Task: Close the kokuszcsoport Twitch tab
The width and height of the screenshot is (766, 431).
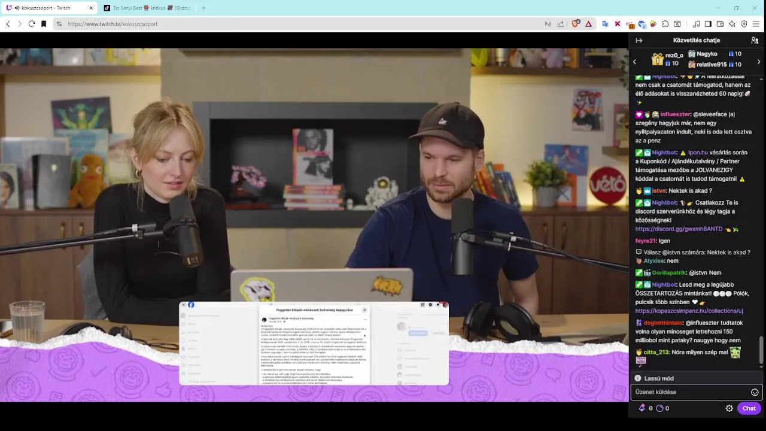Action: [x=91, y=8]
